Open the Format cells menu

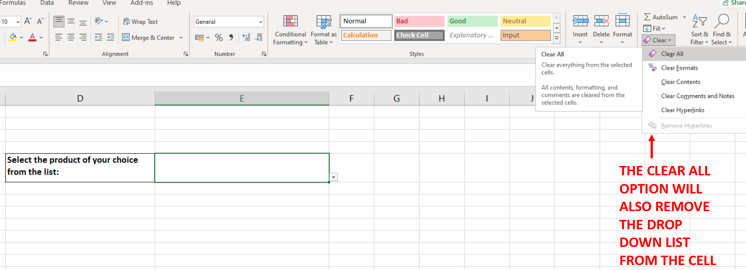tap(622, 29)
